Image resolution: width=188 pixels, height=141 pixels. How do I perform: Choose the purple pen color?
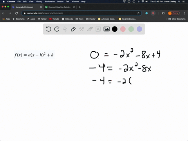(x=139, y=29)
